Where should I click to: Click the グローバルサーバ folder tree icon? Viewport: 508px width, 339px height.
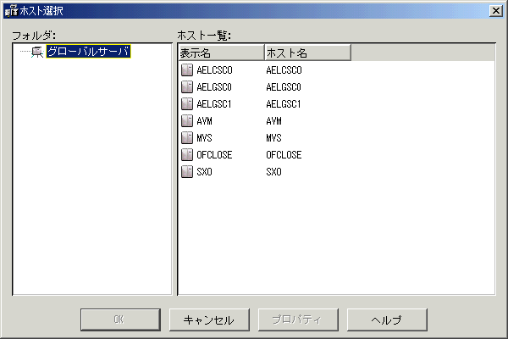(x=37, y=52)
